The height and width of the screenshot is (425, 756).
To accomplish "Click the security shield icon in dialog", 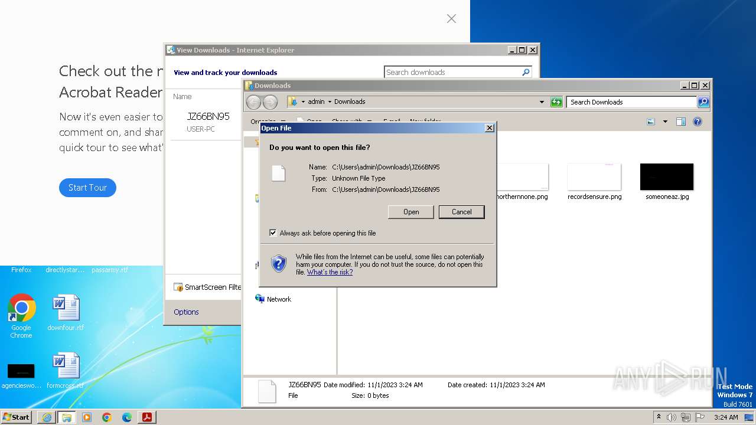I will pyautogui.click(x=279, y=263).
